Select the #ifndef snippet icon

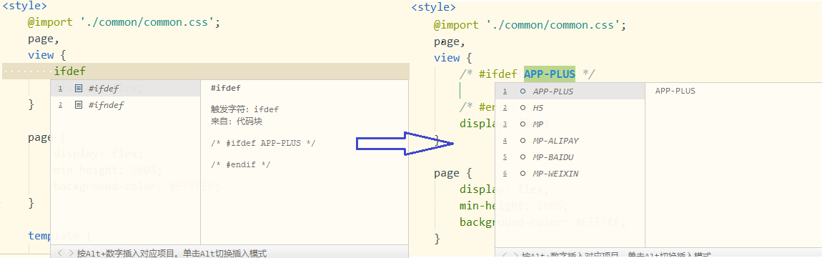tap(79, 105)
